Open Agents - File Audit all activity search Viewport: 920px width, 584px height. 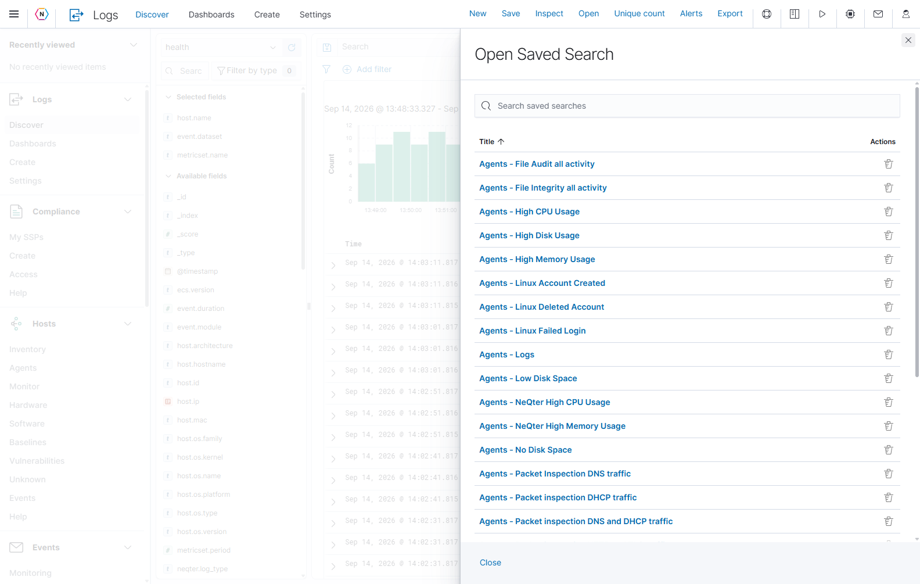coord(537,164)
